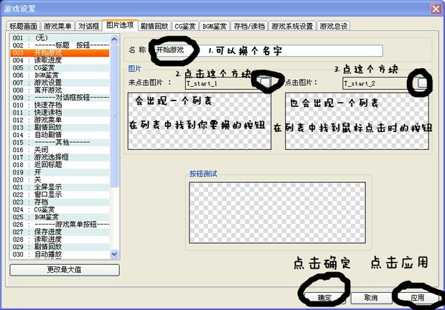The image size is (445, 310).
Task: Select list item 030 自动播放
Action: coord(60,254)
